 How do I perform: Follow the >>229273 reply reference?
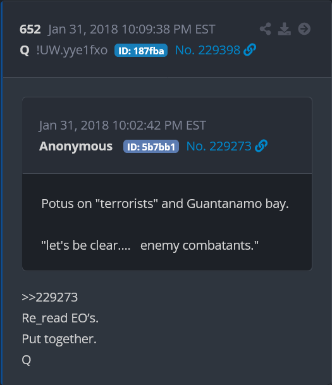pos(49,297)
